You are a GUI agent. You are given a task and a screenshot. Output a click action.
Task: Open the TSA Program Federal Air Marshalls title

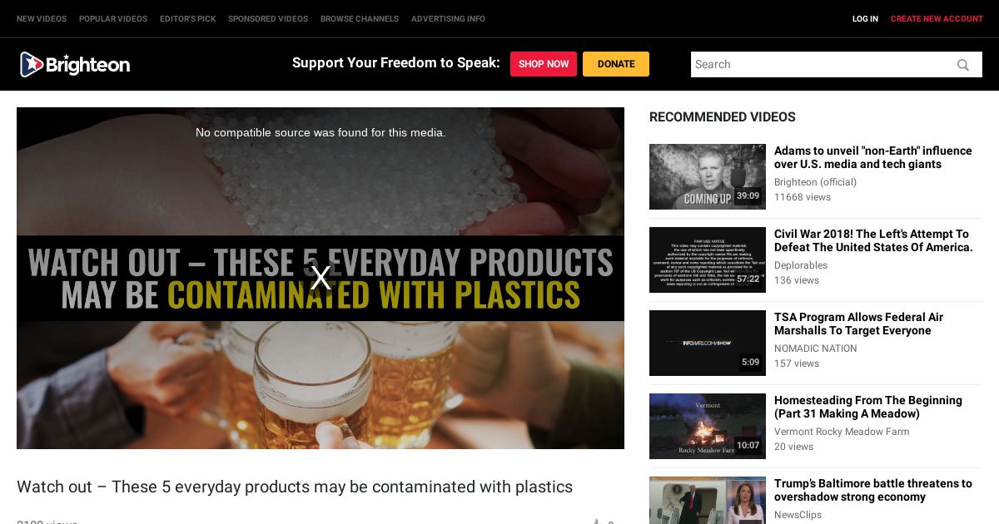coord(858,324)
